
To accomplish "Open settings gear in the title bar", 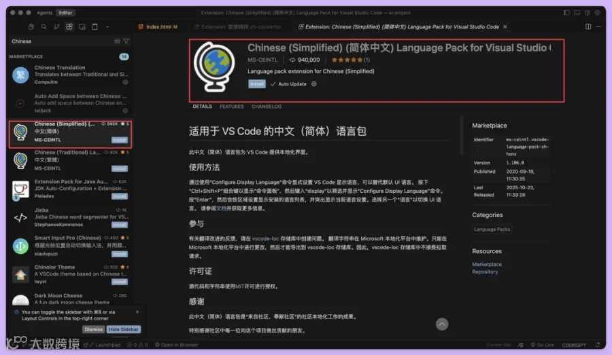I will click(x=597, y=12).
